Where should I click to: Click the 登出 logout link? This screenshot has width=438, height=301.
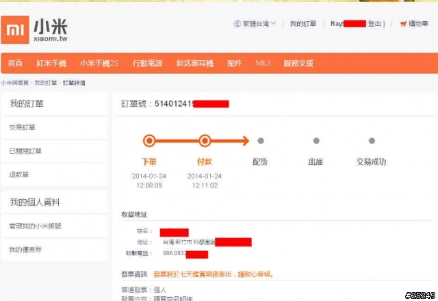[x=374, y=24]
